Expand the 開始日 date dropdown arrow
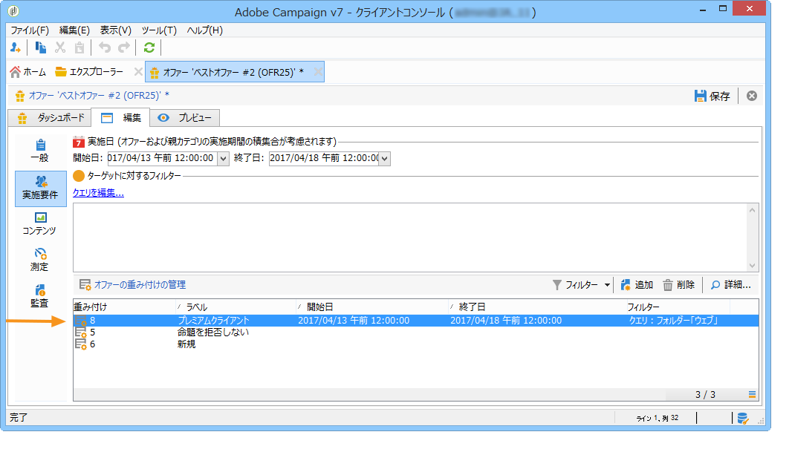This screenshot has width=792, height=452. tap(223, 158)
